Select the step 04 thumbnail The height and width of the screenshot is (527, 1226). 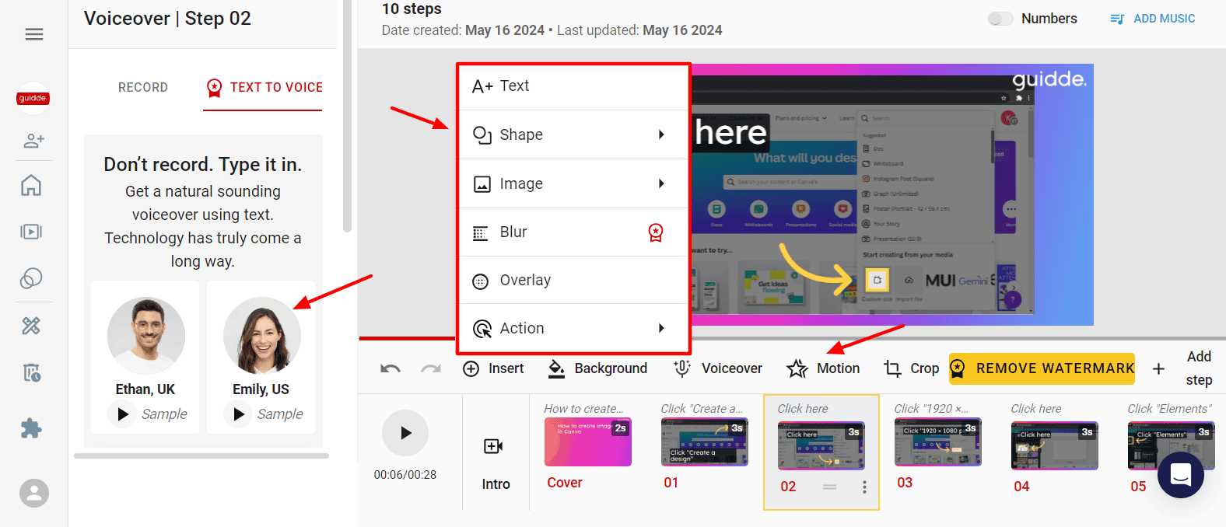pyautogui.click(x=1054, y=447)
